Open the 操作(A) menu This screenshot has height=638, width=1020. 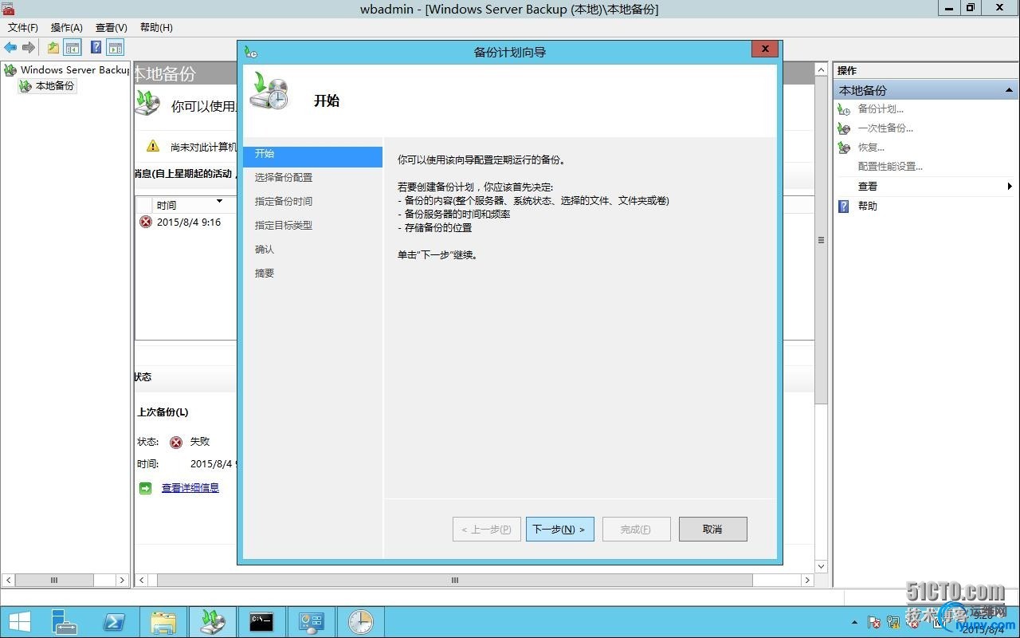pos(67,28)
